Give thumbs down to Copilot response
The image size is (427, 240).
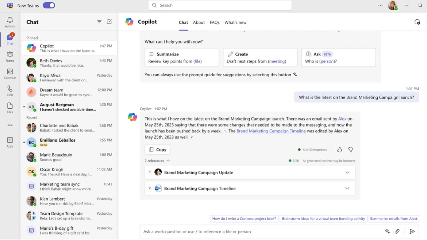[x=350, y=150]
